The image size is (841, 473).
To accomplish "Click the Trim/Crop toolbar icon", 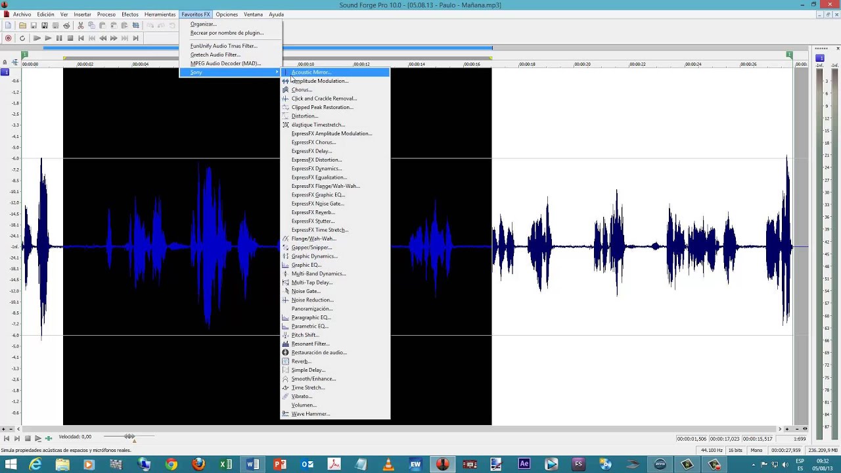I will pyautogui.click(x=136, y=26).
